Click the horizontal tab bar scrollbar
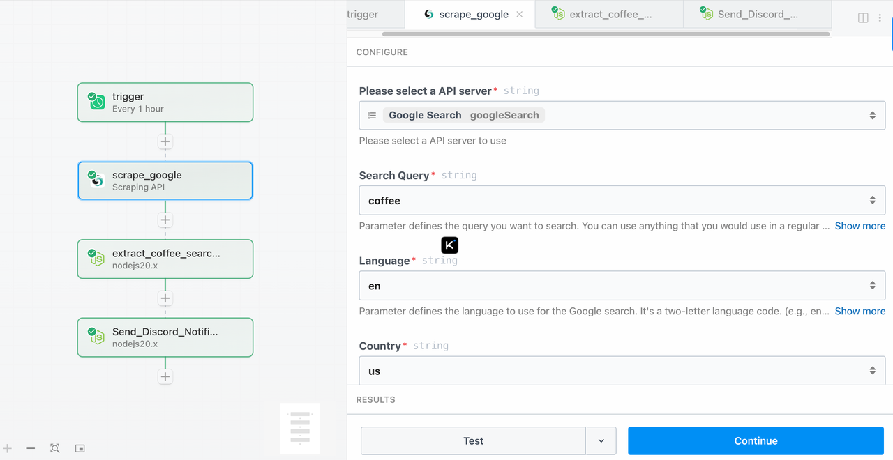Screen dimensions: 893x460 tap(606, 33)
